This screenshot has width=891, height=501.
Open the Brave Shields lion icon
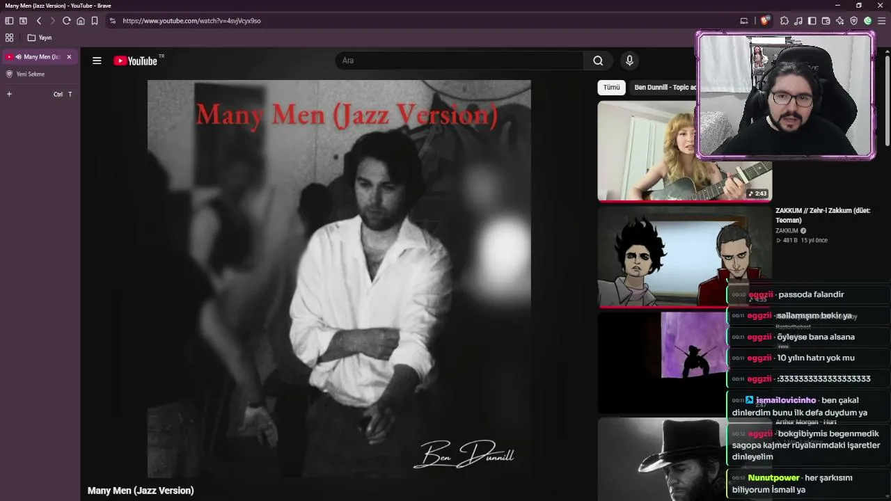coord(765,21)
